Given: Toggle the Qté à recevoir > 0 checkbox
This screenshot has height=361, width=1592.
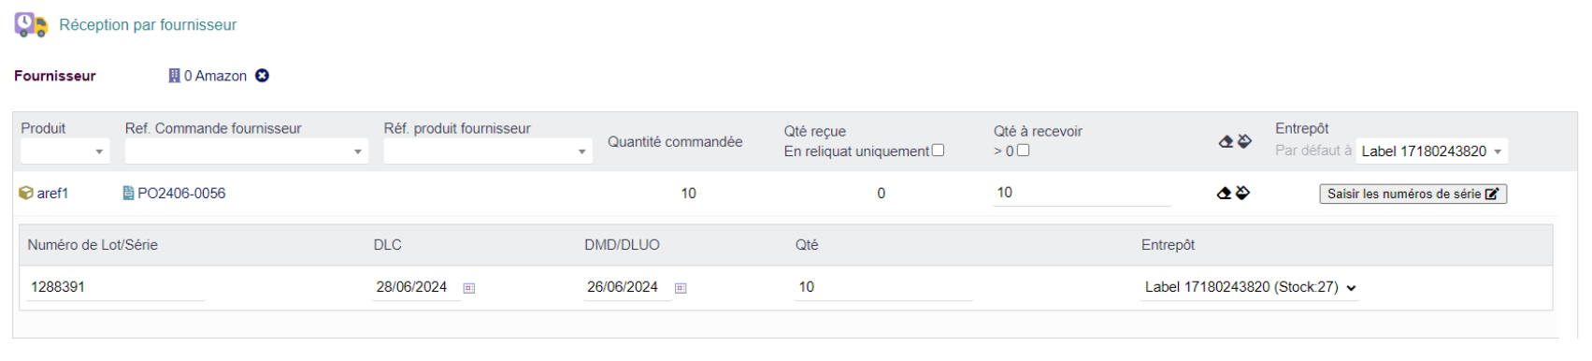Looking at the screenshot, I should click(x=1023, y=150).
